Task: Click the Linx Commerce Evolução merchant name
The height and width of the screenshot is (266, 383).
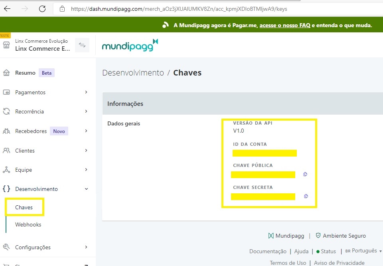Action: click(41, 41)
